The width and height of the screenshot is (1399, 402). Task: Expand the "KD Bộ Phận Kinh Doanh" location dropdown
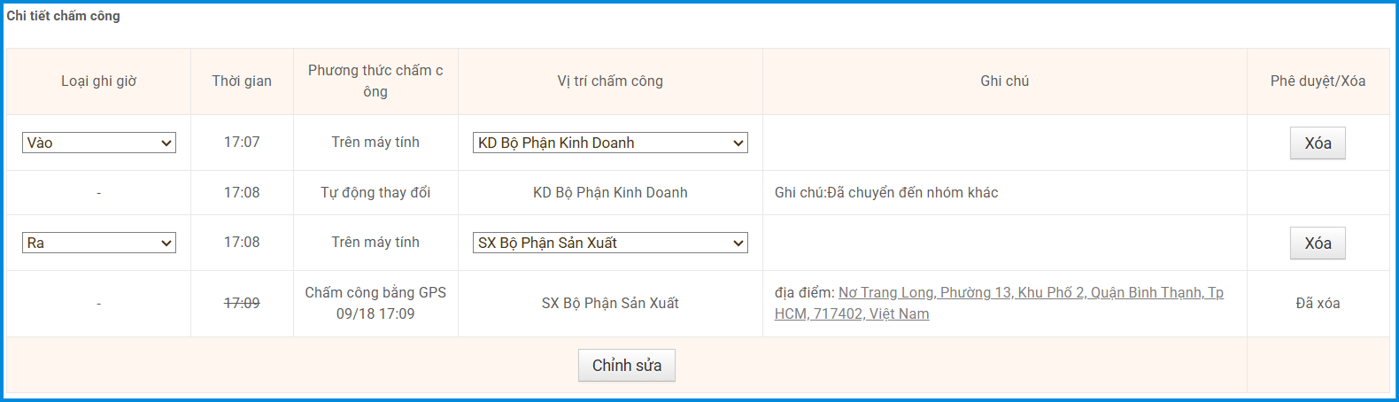coord(610,143)
